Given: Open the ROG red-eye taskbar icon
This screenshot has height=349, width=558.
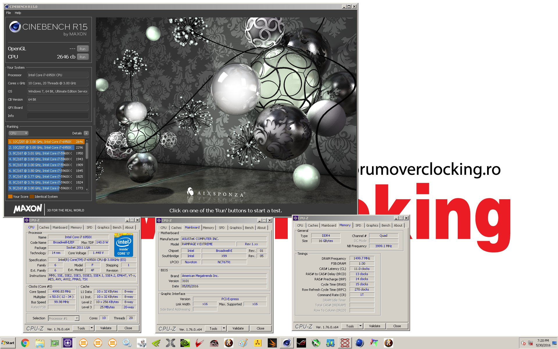Looking at the screenshot, I should pos(301,343).
